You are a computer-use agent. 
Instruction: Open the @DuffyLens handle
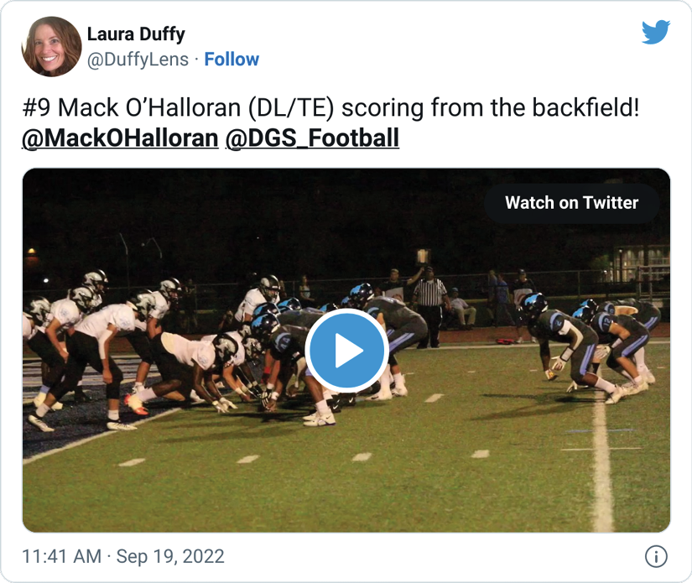pyautogui.click(x=138, y=60)
